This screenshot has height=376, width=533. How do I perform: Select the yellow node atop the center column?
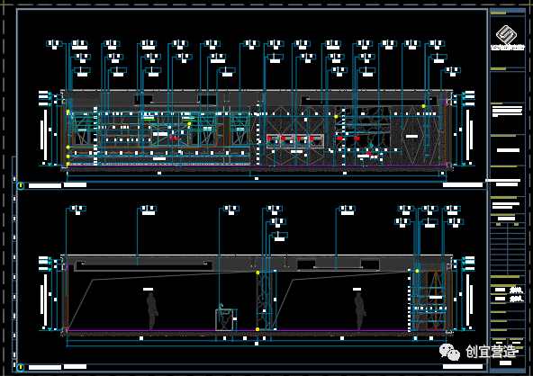[x=257, y=273]
